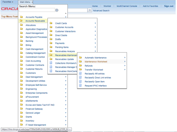Click the search menu go arrow button
Screen dimensions: 177x132
click(57, 10)
